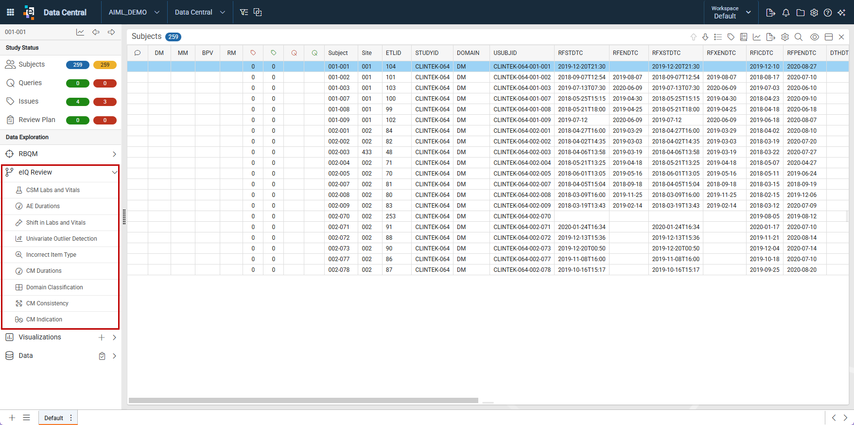This screenshot has width=854, height=425.
Task: Click the filter list icon in top bar
Action: [244, 12]
